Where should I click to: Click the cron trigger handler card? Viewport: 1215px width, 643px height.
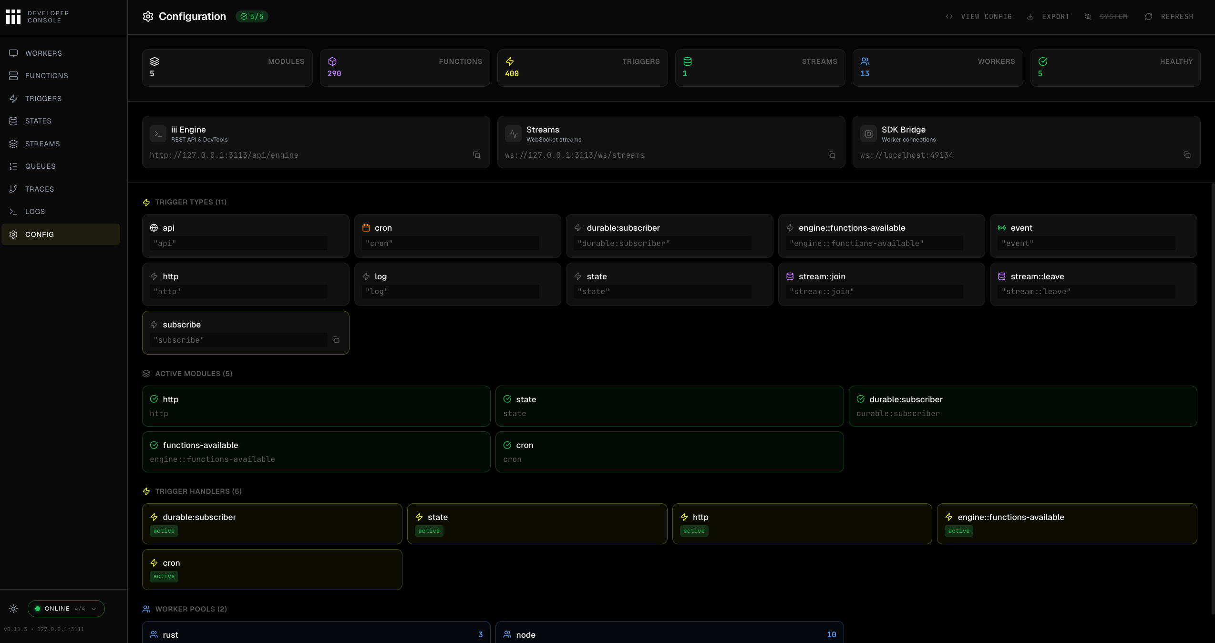[272, 570]
